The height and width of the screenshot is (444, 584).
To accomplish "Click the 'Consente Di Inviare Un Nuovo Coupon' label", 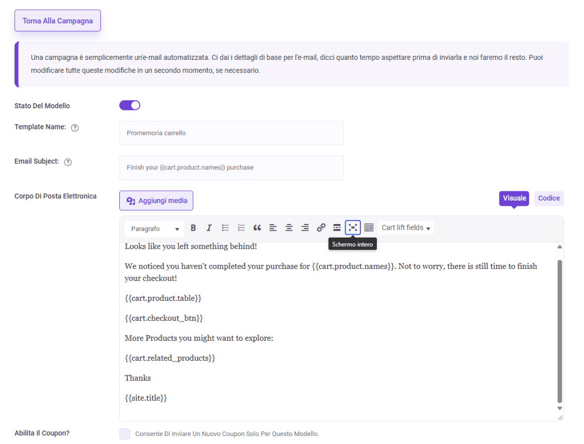I will [x=227, y=434].
